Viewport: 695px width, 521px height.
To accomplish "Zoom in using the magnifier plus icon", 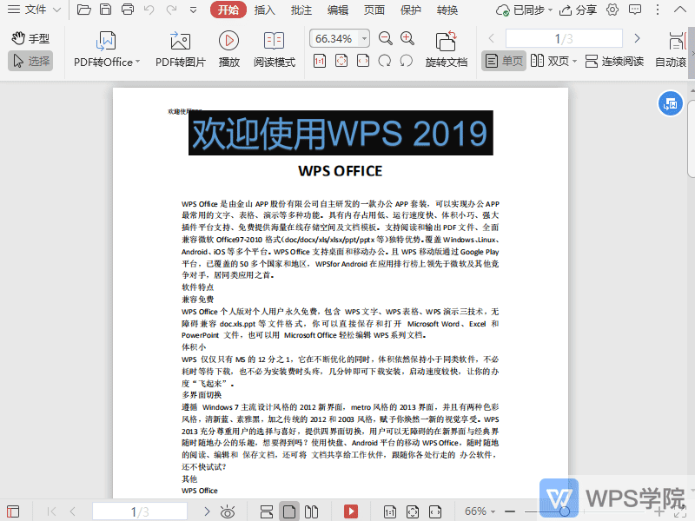I will point(405,38).
